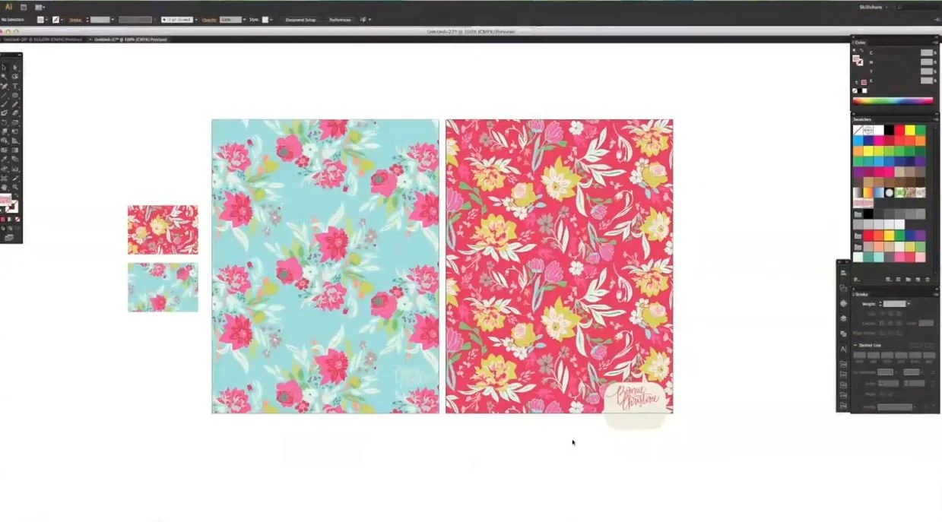Screen dimensions: 942x522
Task: Set paint mode to Color in the Tools panel
Action: [2, 220]
